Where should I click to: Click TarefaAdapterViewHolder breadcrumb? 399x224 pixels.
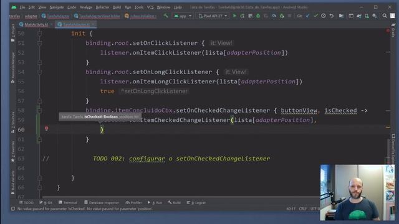(97, 16)
